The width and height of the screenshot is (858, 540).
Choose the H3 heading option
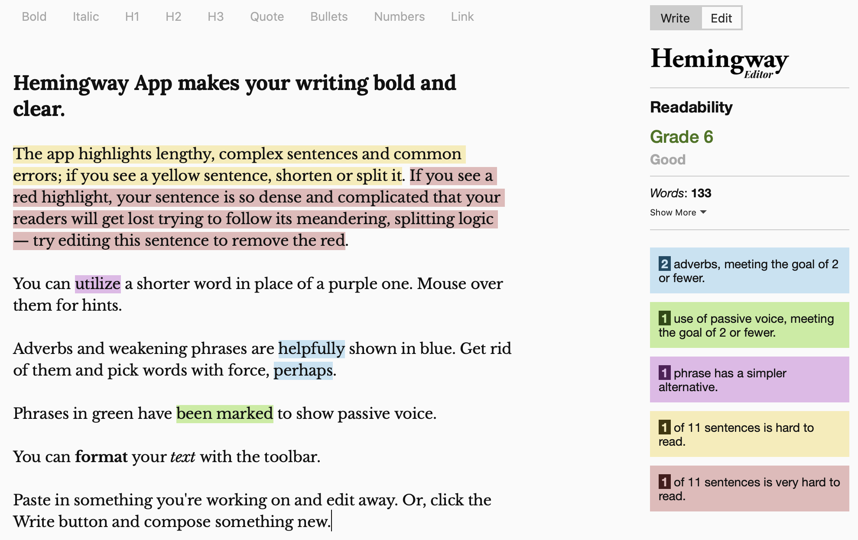click(x=215, y=16)
